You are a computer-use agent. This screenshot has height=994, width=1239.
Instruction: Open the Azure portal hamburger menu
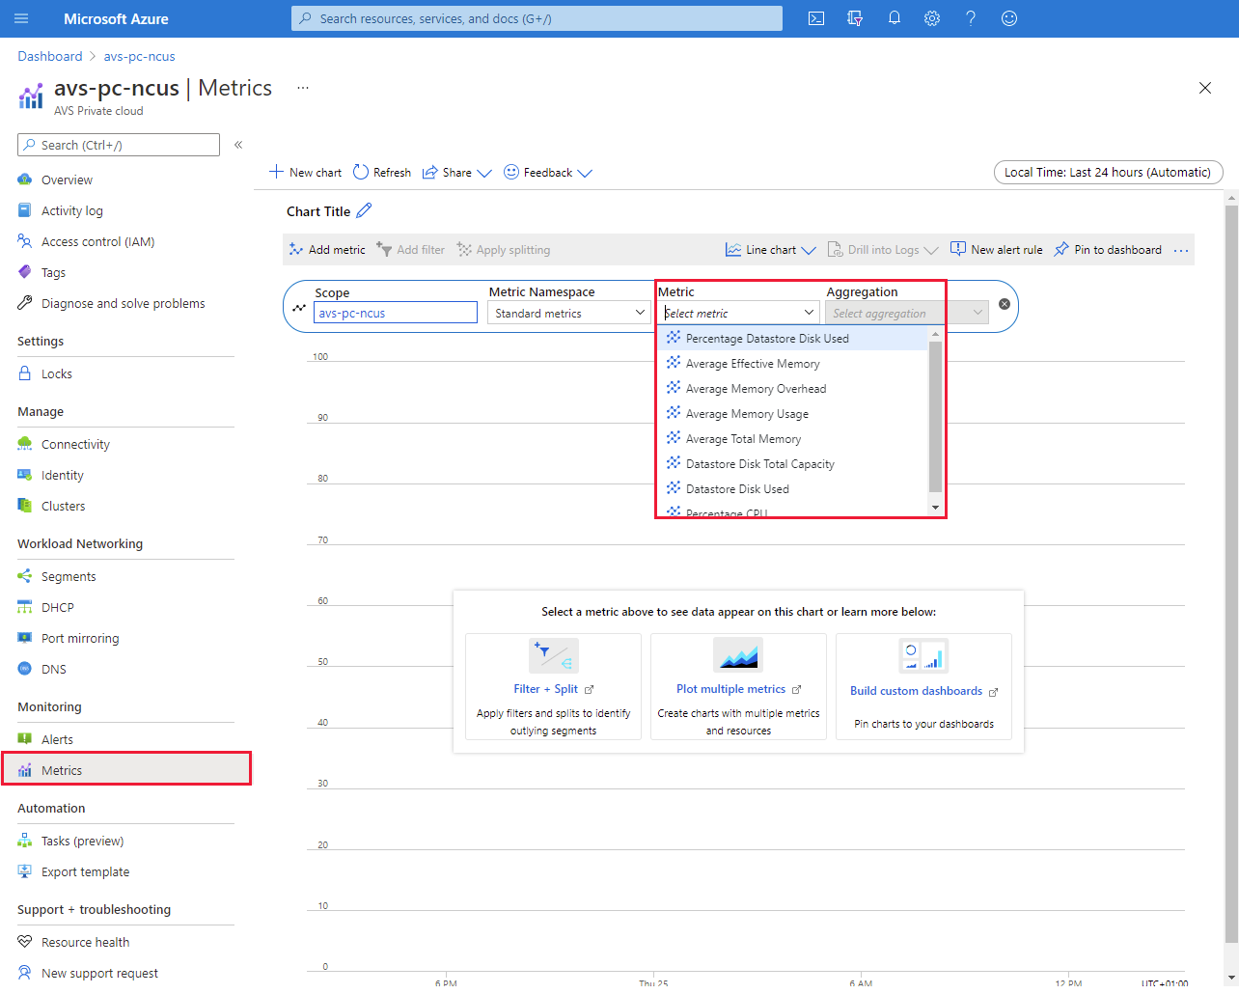[22, 18]
